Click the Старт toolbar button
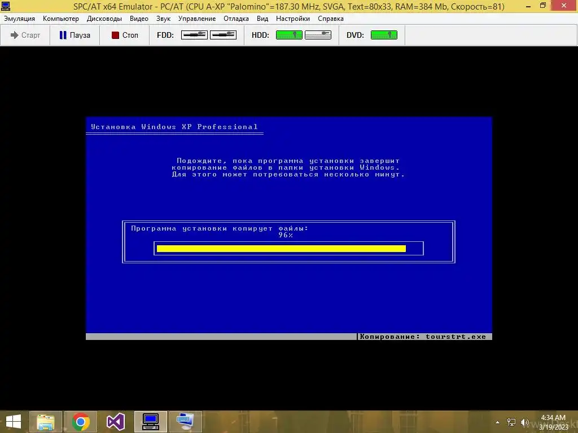Image resolution: width=578 pixels, height=433 pixels. 25,35
